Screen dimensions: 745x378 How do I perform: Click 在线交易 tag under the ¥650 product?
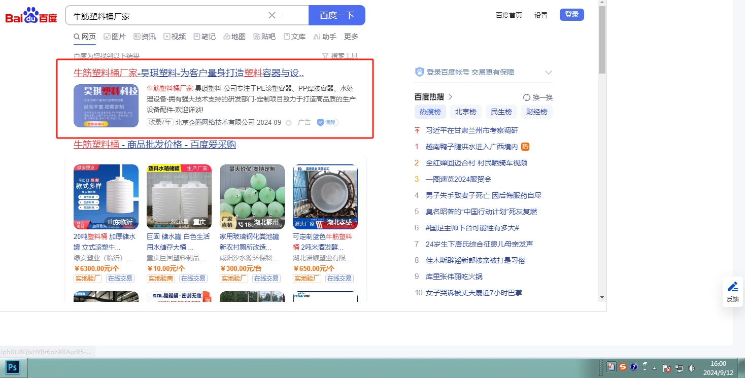[x=340, y=279]
